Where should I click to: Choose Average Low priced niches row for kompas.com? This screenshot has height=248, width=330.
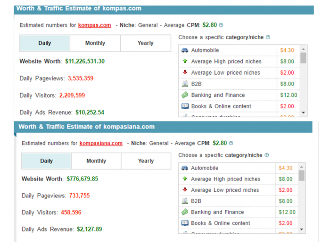[239, 73]
